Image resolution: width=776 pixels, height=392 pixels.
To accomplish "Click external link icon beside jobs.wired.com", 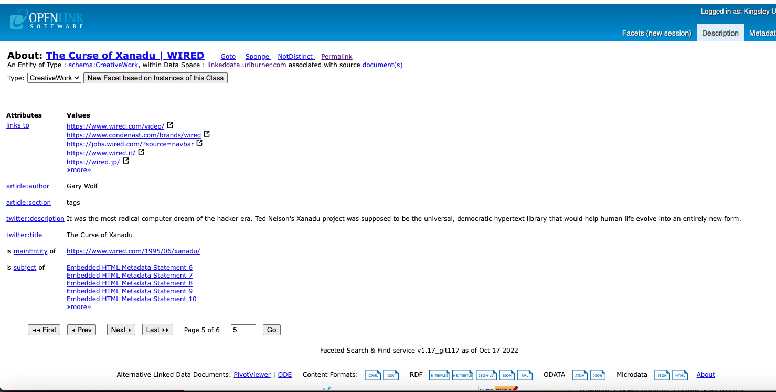I will point(199,143).
